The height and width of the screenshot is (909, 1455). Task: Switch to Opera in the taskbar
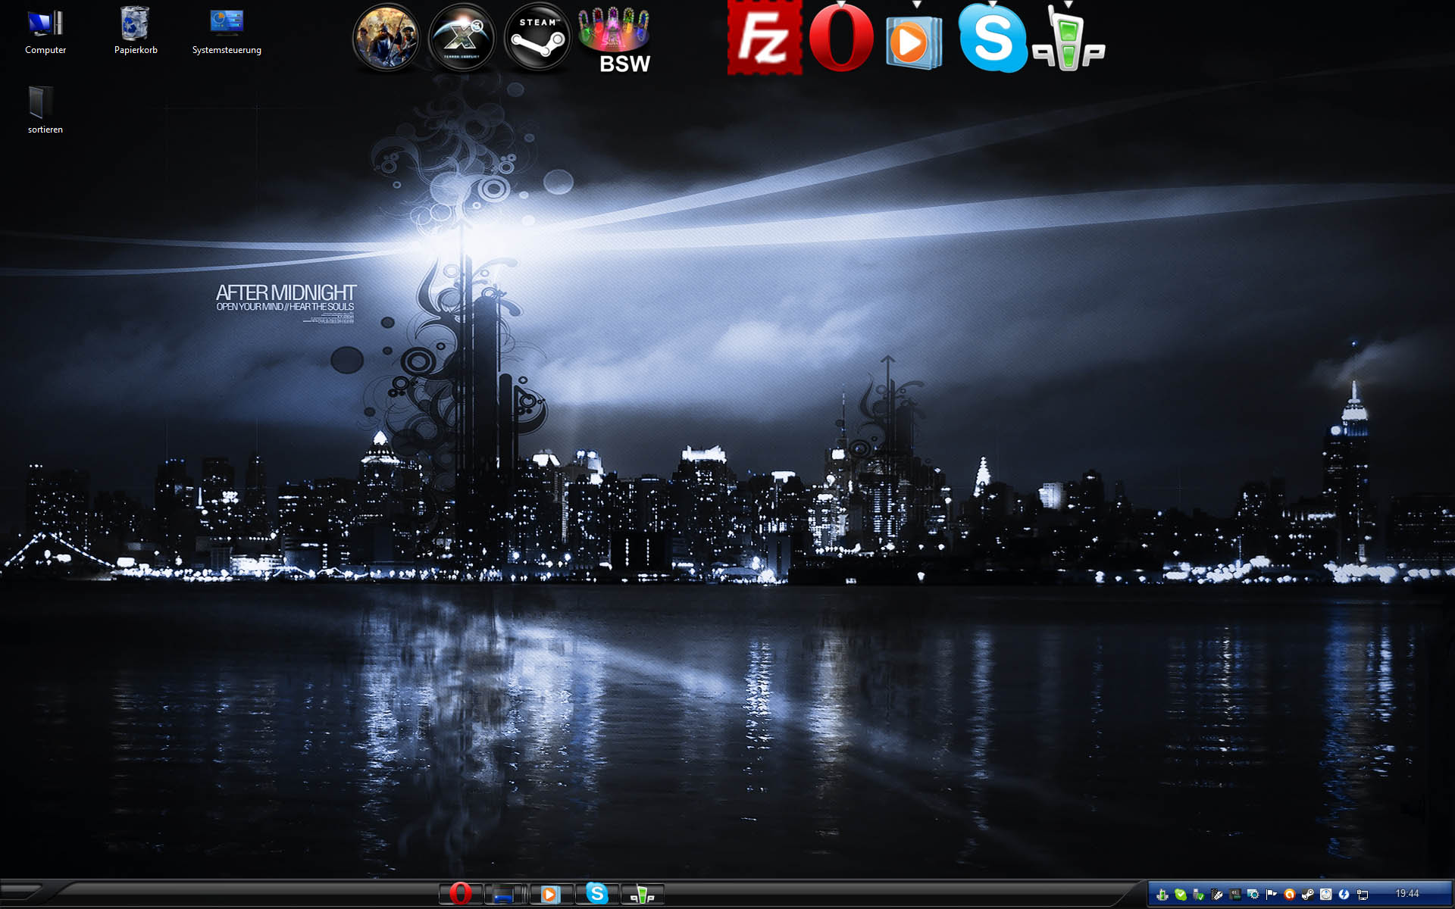coord(460,894)
